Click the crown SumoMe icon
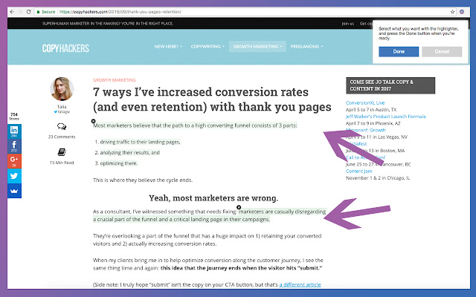476x297 pixels. click(14, 191)
